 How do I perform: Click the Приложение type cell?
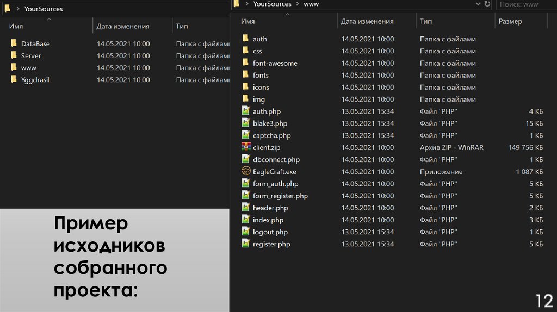[441, 171]
